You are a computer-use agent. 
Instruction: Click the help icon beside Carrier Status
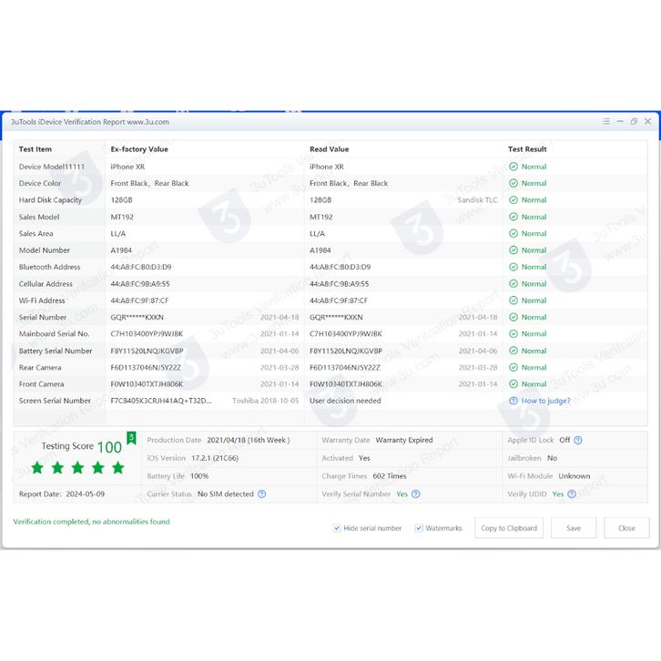[x=262, y=494]
